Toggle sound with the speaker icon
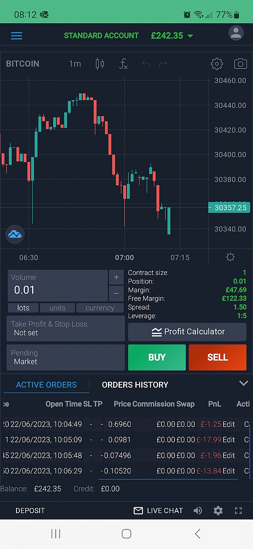The width and height of the screenshot is (253, 549). click(x=198, y=511)
